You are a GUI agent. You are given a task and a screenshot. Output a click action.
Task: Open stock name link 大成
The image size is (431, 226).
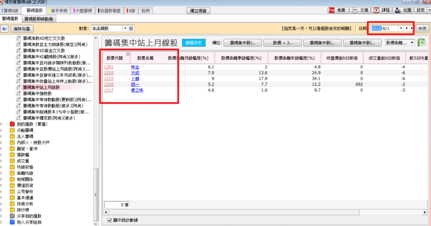(x=135, y=73)
